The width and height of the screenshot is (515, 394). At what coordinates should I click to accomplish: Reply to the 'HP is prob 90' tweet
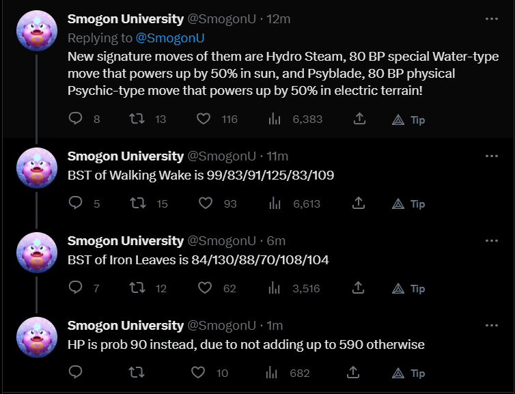coord(76,373)
